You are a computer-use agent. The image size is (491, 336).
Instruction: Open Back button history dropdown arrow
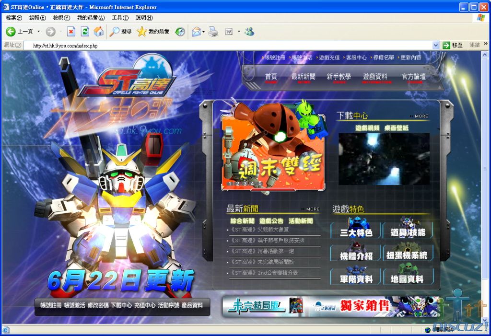[38, 31]
